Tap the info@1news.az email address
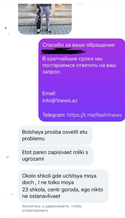 60,101
